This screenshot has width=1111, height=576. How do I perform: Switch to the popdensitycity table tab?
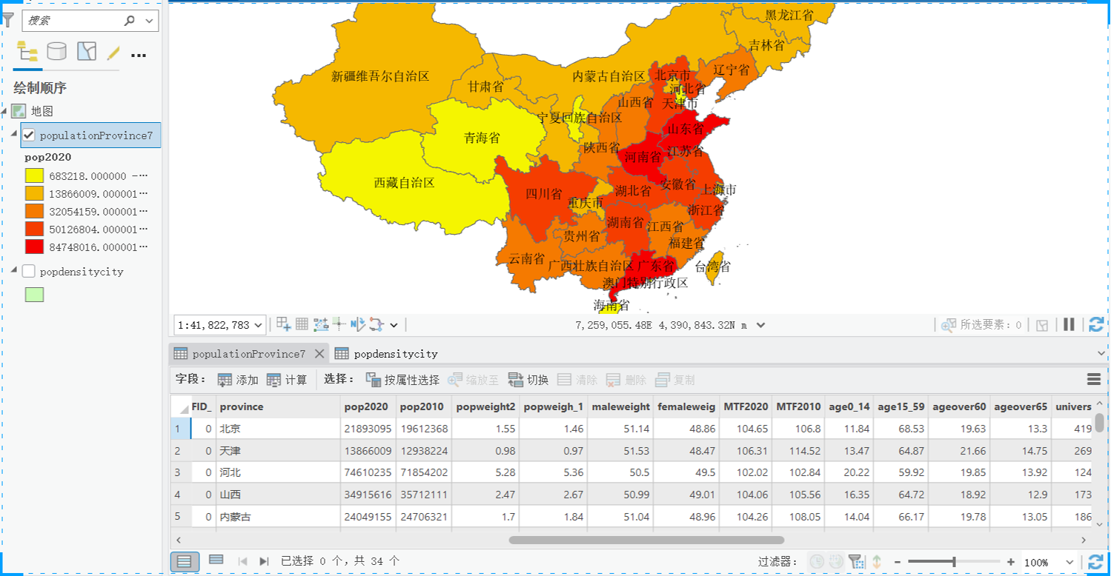click(387, 354)
